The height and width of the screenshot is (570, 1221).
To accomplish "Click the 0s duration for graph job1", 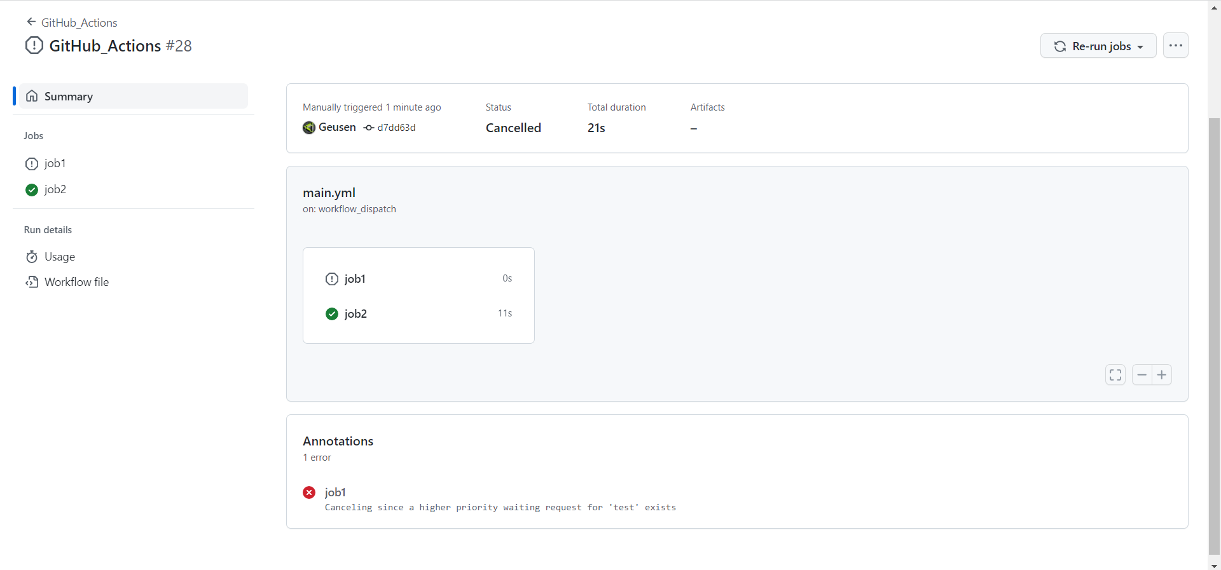I will tap(507, 278).
